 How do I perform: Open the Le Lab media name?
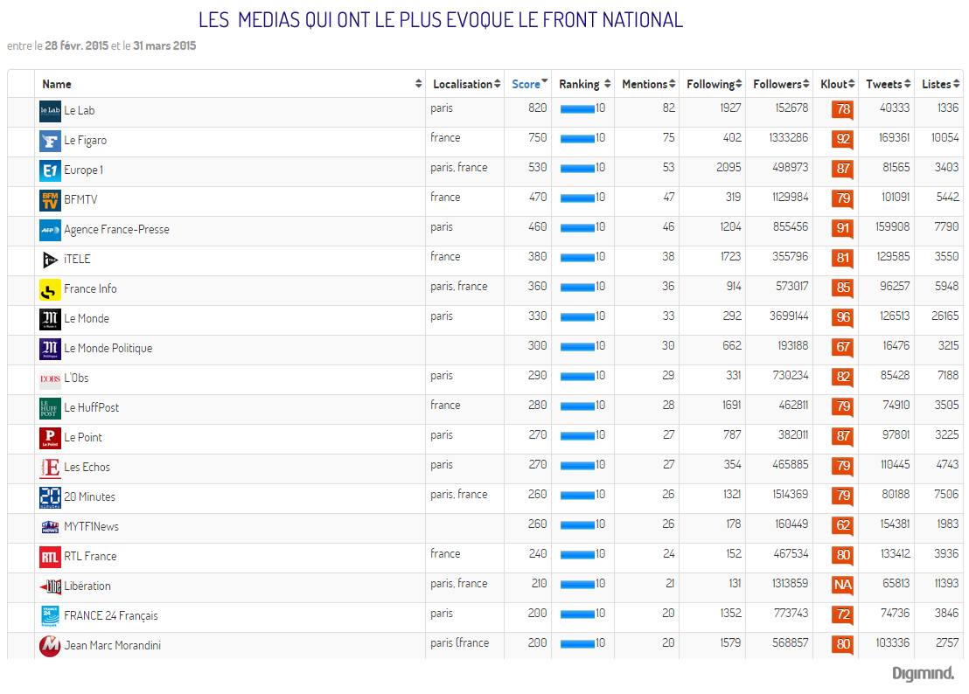79,111
